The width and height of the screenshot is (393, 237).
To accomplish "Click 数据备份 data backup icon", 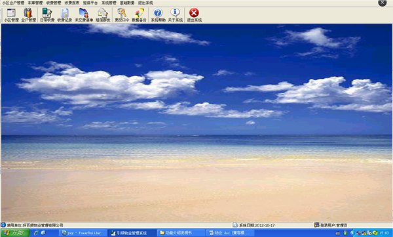I will pos(139,15).
